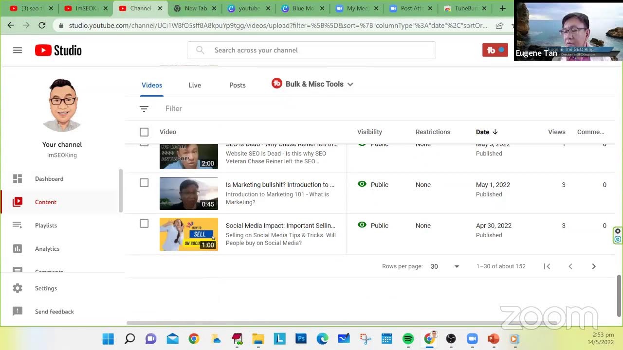
Task: Open Analytics from the sidebar
Action: click(x=47, y=249)
